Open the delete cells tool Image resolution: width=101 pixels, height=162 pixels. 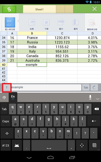point(92,25)
